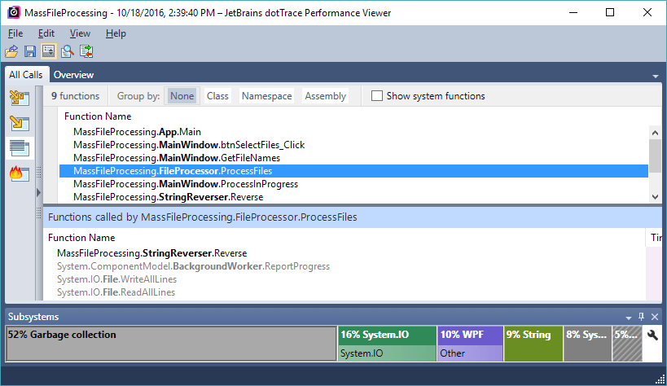Screen dimensions: 667x386
Task: Select the 10% WPF subsystem block
Action: tap(470, 344)
